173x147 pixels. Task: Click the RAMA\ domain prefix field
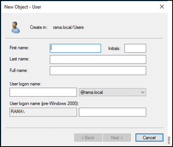click(43, 112)
